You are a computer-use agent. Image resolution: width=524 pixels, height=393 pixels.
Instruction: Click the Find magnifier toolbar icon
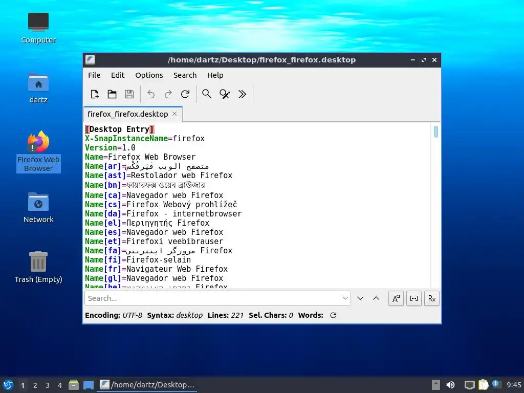point(207,94)
